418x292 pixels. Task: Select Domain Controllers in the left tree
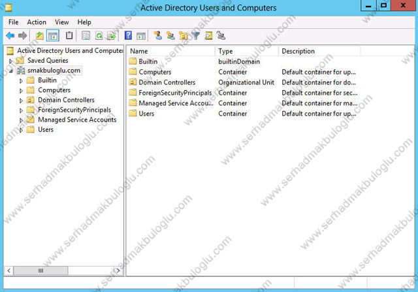coord(66,100)
